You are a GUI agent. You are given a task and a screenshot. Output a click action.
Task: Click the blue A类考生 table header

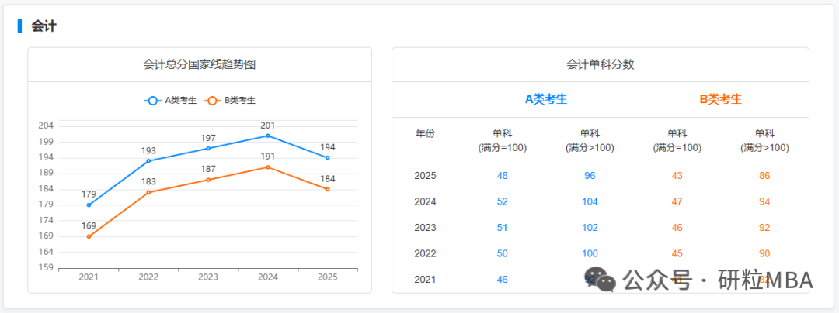(546, 99)
